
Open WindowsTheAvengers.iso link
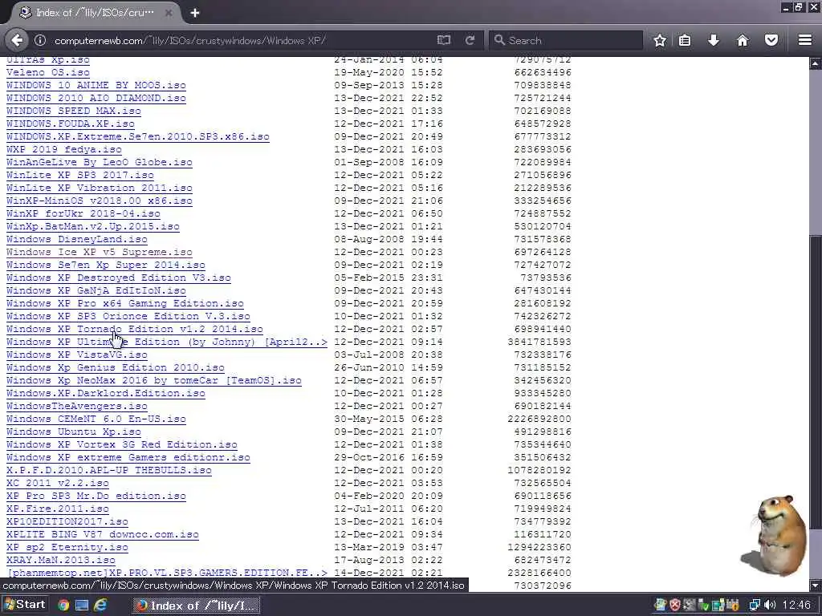coord(76,406)
